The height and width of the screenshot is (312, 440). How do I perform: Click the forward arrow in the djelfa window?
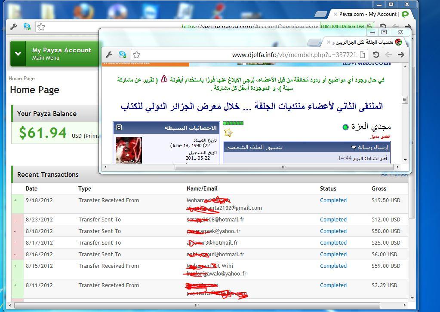pyautogui.click(x=401, y=55)
